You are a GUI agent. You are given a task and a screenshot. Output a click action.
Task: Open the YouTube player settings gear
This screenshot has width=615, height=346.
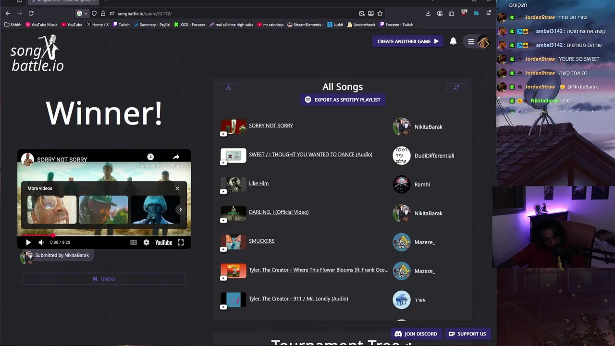[x=146, y=243]
